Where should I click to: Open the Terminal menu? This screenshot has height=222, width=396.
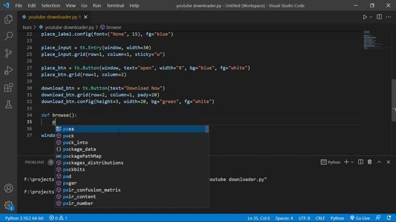(115, 6)
